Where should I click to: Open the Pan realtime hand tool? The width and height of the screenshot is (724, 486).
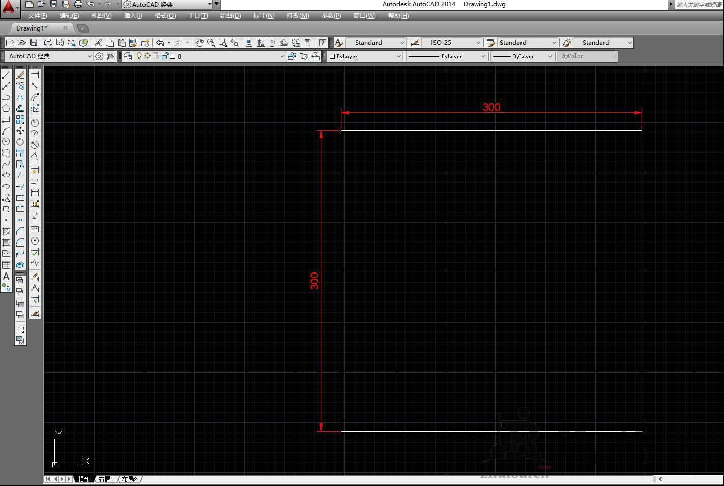click(x=199, y=43)
